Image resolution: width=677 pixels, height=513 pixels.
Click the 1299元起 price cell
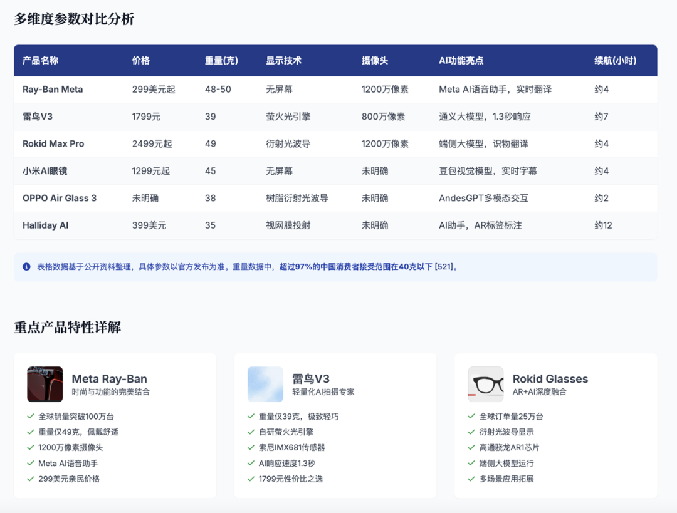(151, 171)
